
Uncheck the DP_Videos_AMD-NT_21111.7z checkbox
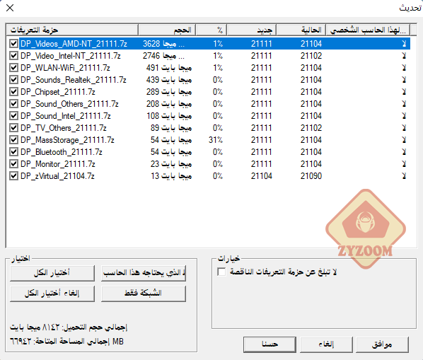coord(13,44)
